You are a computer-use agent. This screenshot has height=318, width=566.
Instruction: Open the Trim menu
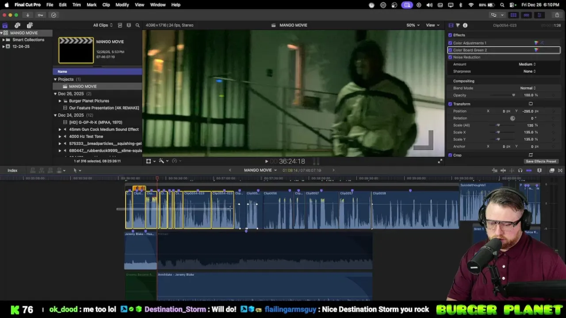[x=76, y=5]
